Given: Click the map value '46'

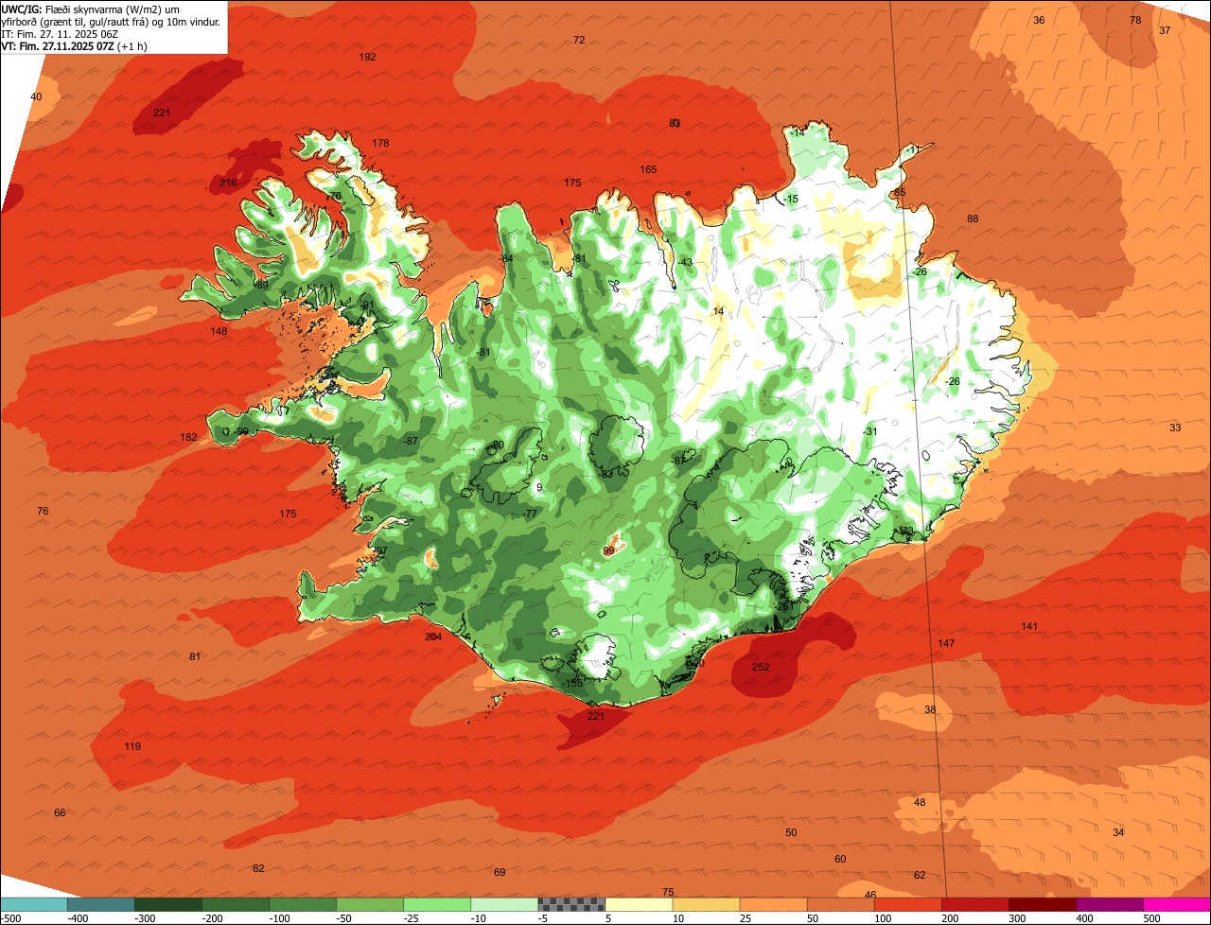Looking at the screenshot, I should point(870,895).
